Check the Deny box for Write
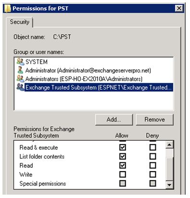 (152, 174)
